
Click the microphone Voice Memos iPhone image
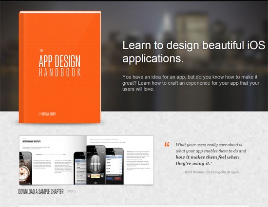coord(96,165)
